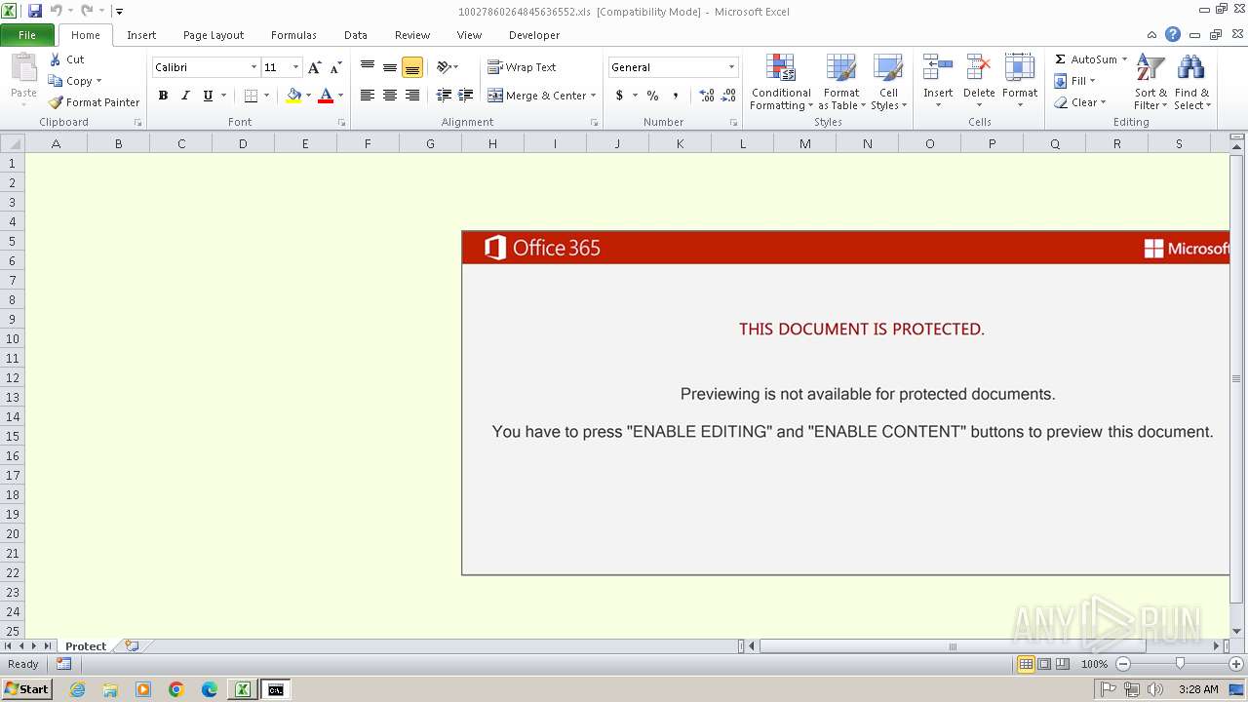Toggle Align Text Right
Screen dimensions: 1248x702
click(x=412, y=96)
